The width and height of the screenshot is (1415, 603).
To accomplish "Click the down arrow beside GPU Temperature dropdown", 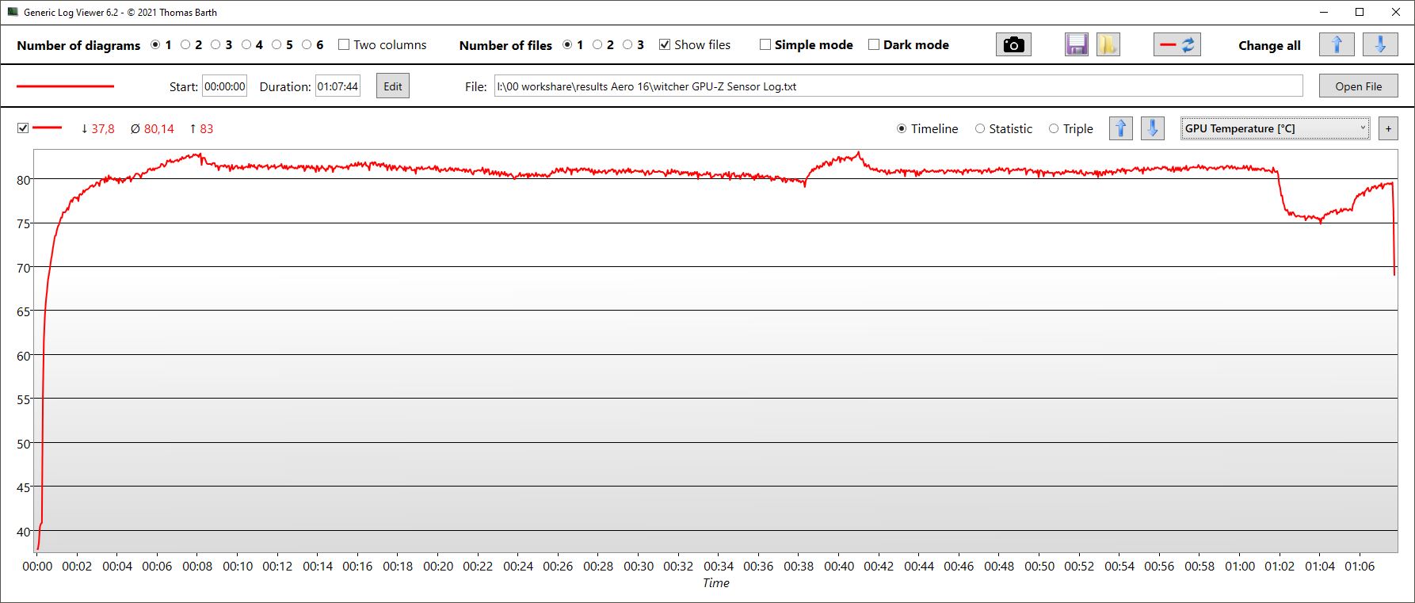I will point(1153,128).
